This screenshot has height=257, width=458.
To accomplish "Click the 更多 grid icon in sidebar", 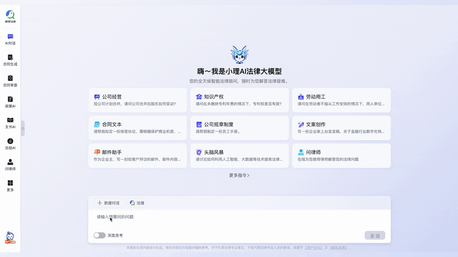I will [10, 186].
